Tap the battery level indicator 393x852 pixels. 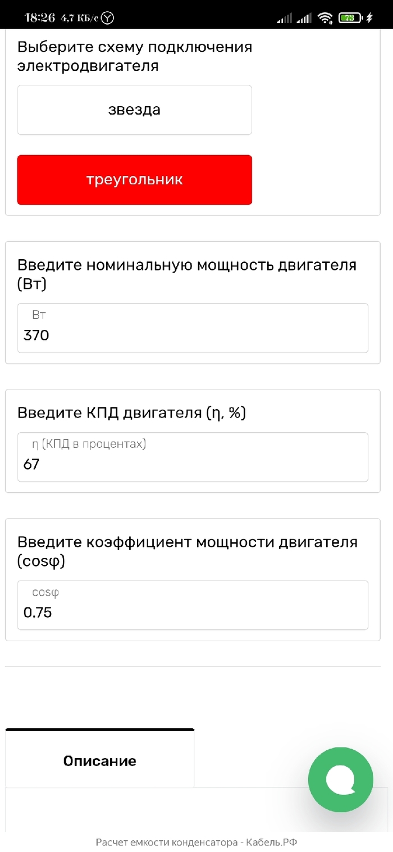pyautogui.click(x=349, y=18)
